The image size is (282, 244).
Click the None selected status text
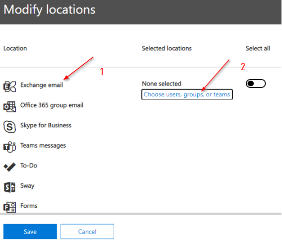161,83
